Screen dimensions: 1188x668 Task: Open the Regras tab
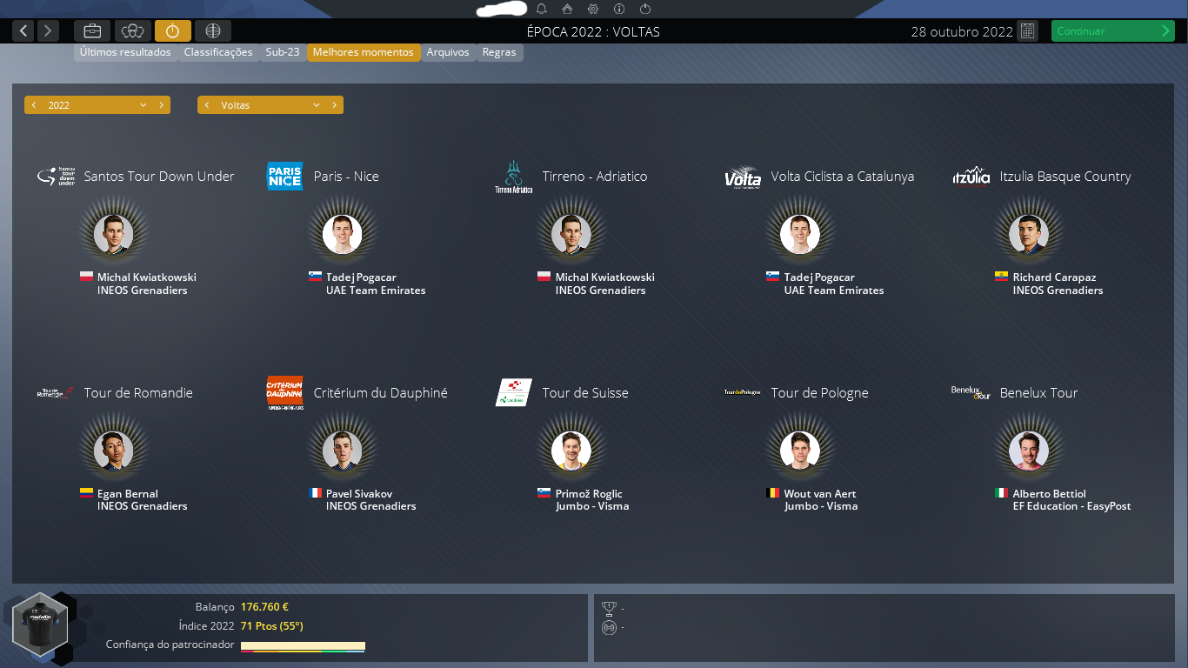point(499,52)
